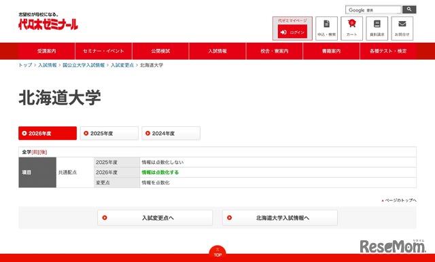The height and width of the screenshot is (262, 435).
Task: Focus the Google search input field
Action: pyautogui.click(x=373, y=10)
